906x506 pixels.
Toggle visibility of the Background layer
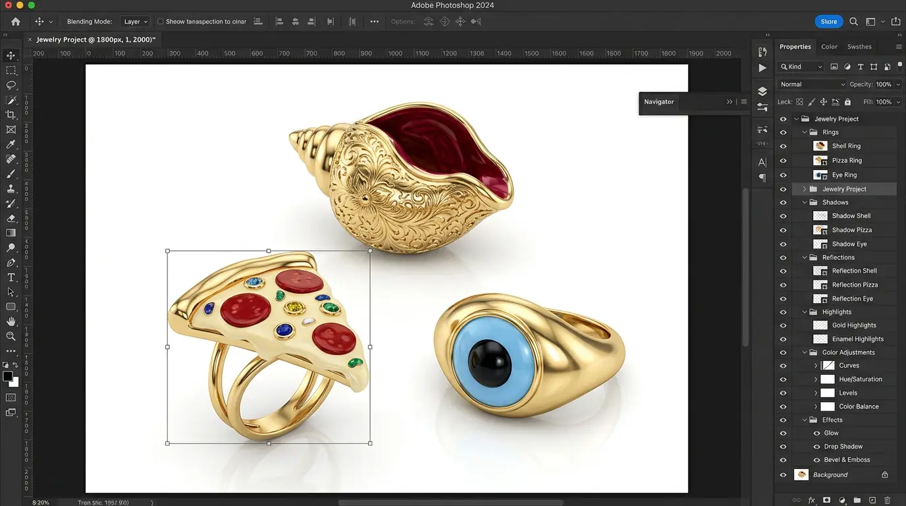[783, 475]
